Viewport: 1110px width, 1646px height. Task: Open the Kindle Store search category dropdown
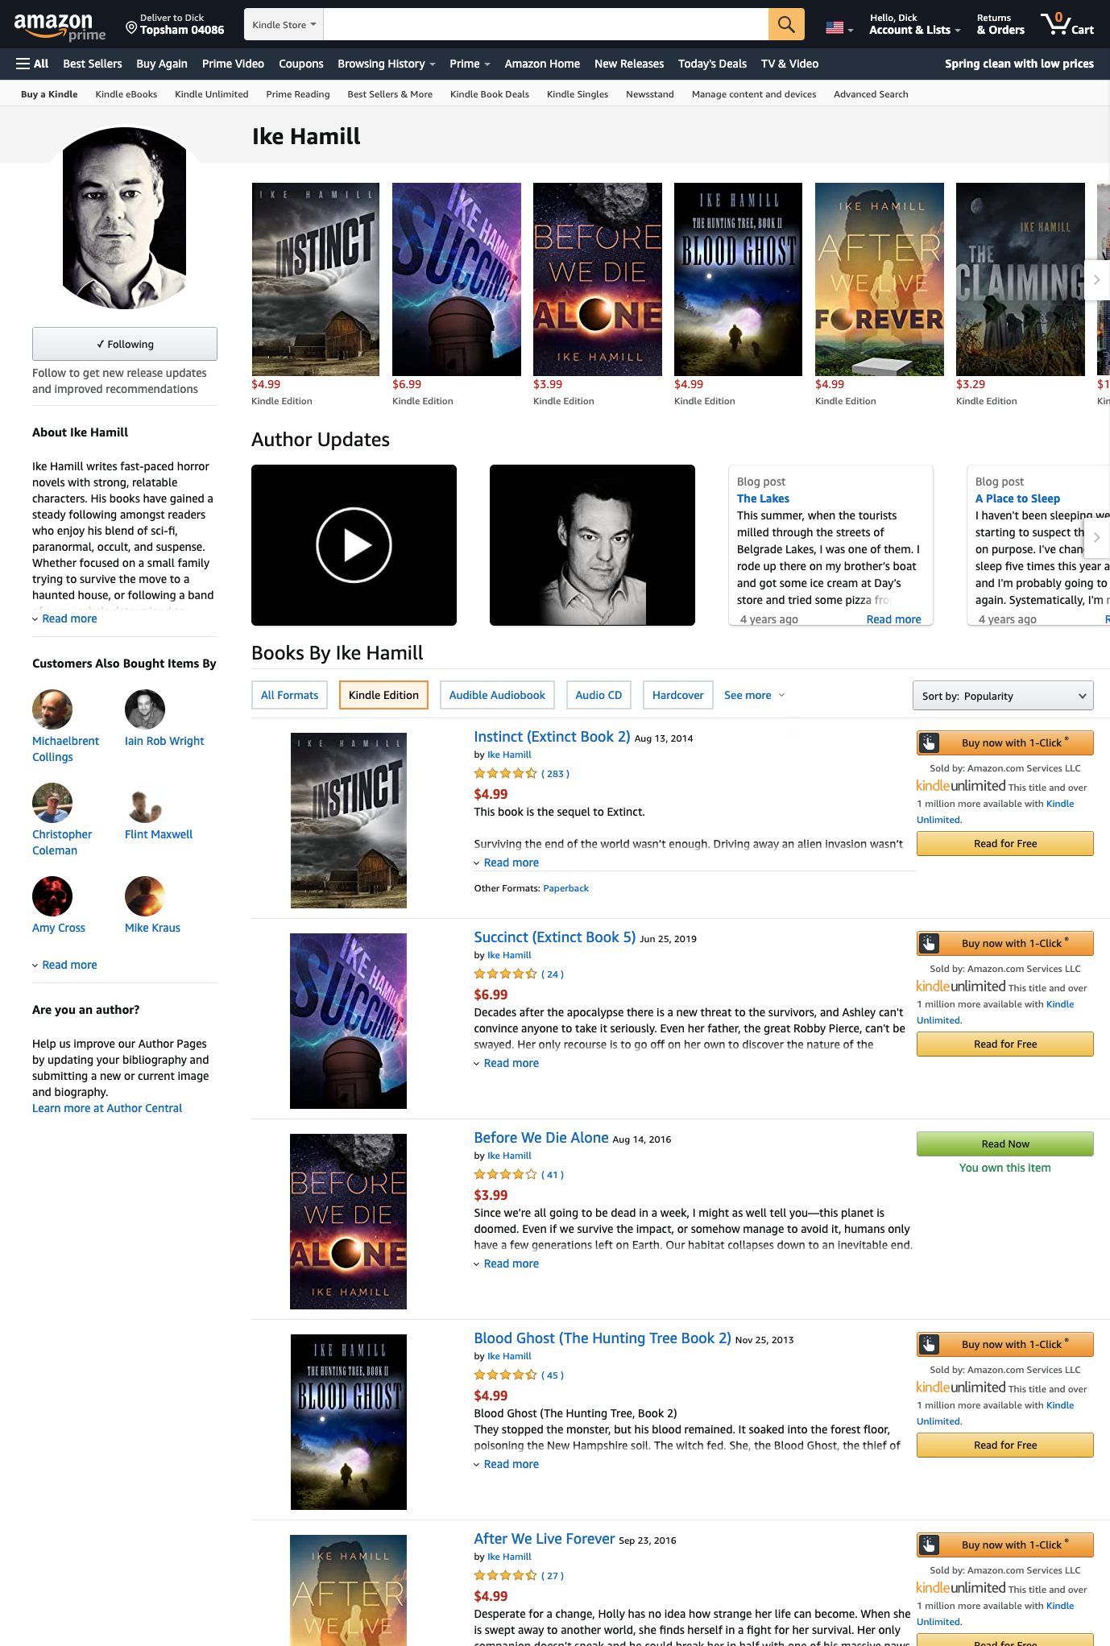(284, 24)
